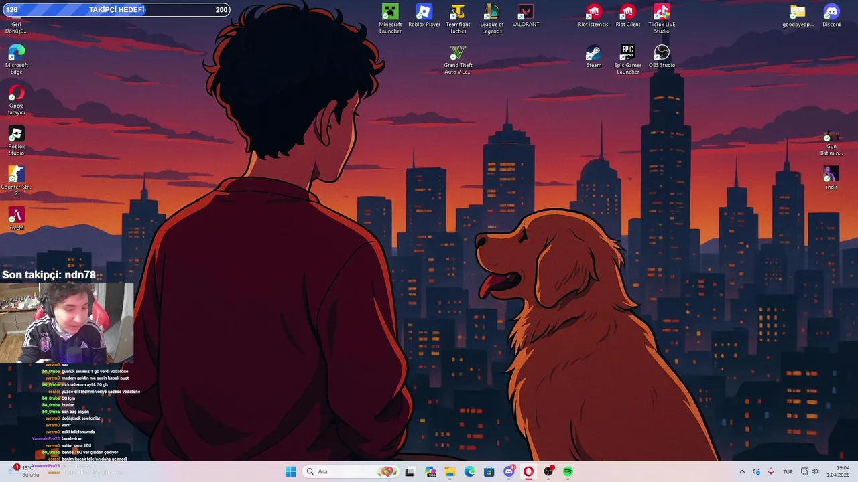Expand hidden system tray icons chevron
This screenshot has height=482, width=858.
coord(742,471)
